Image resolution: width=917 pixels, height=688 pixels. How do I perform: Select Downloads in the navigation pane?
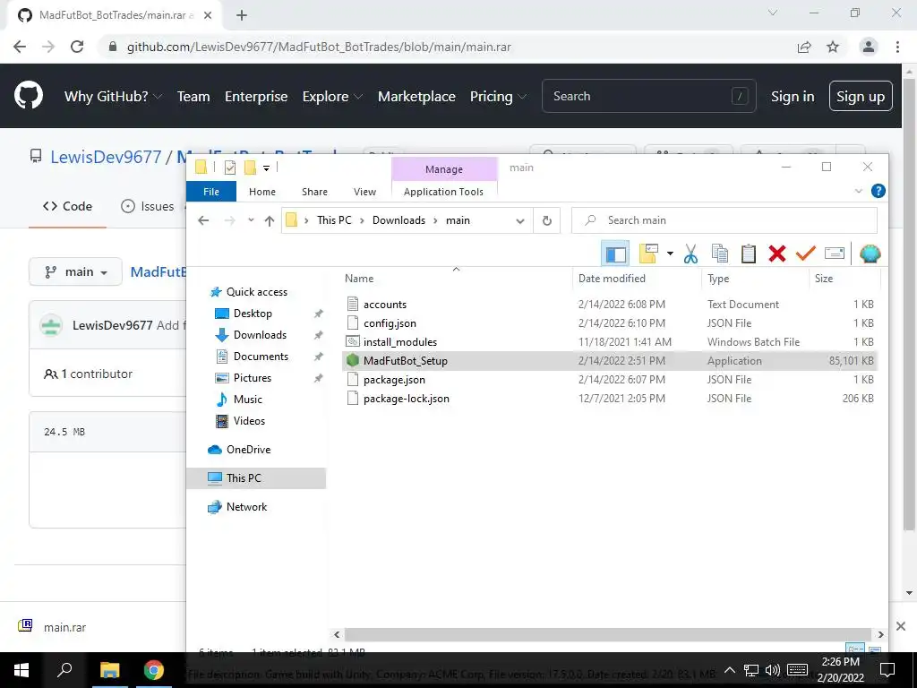click(x=260, y=335)
